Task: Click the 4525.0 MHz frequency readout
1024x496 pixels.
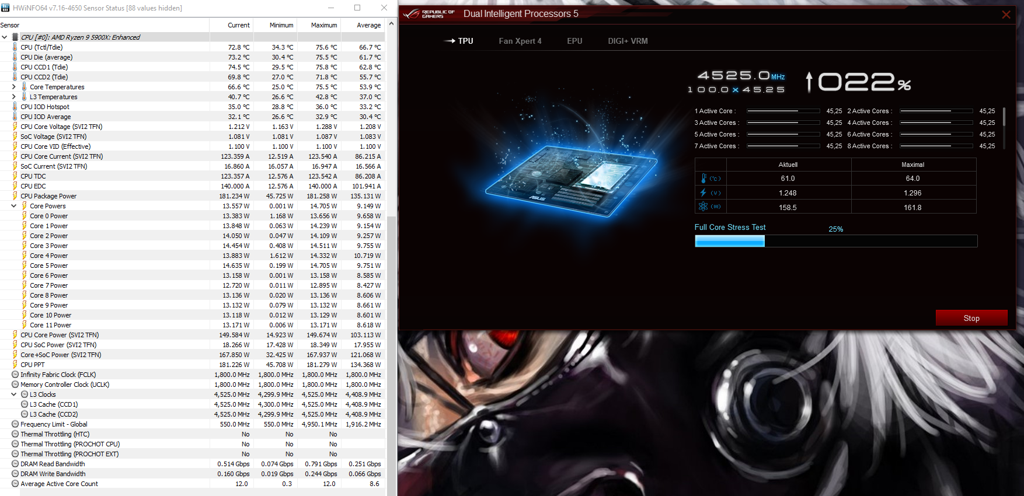Action: click(741, 76)
